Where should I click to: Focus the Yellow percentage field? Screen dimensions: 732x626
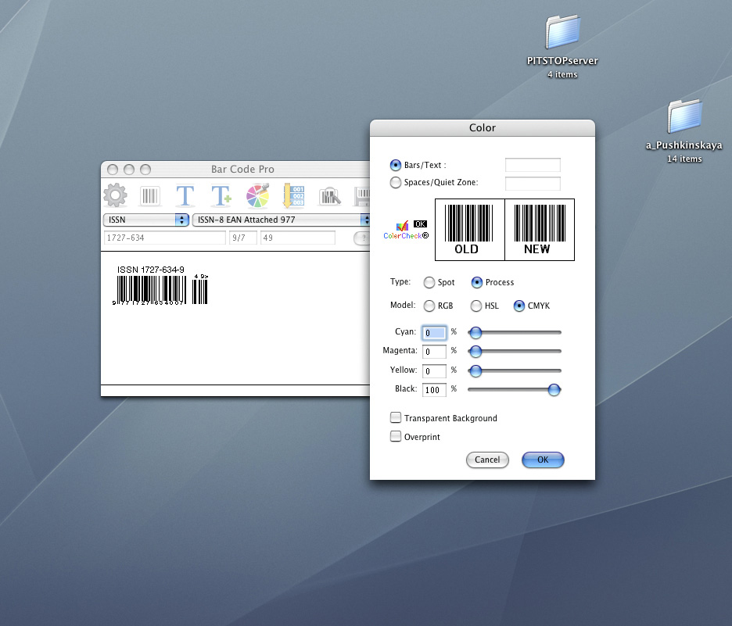434,371
